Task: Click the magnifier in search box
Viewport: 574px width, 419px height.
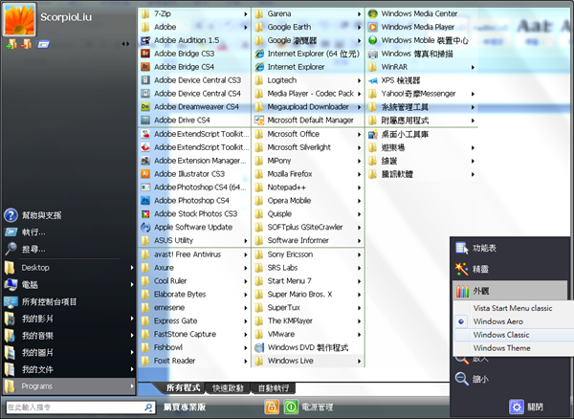Action: click(x=148, y=407)
